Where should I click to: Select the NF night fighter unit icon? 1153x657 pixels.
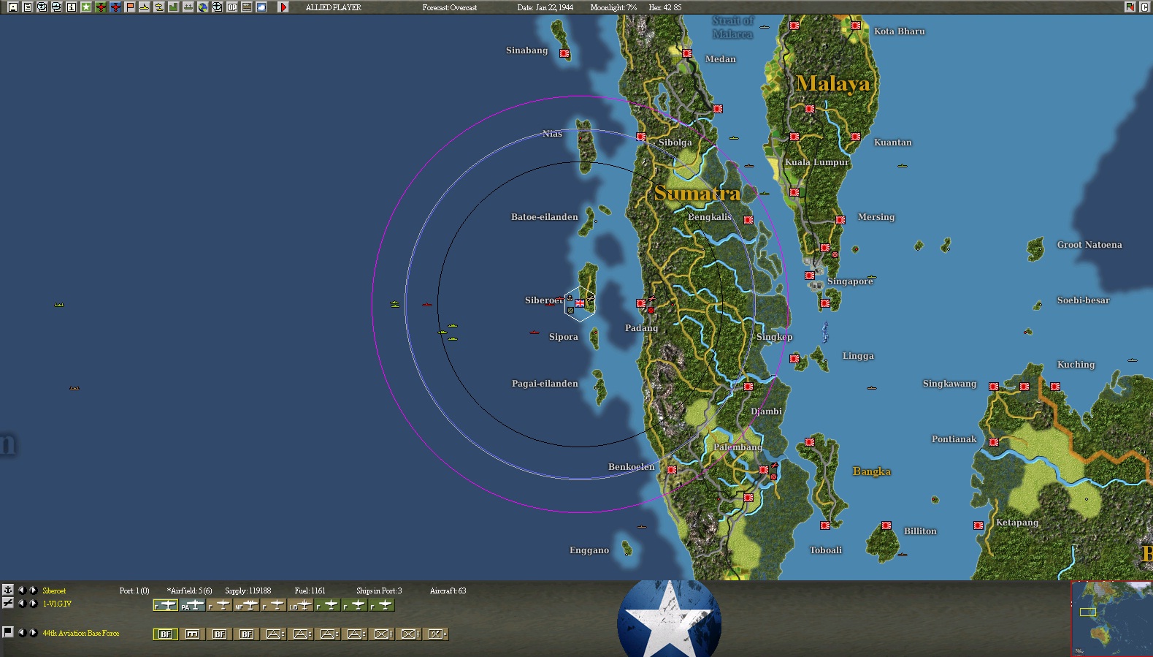247,605
